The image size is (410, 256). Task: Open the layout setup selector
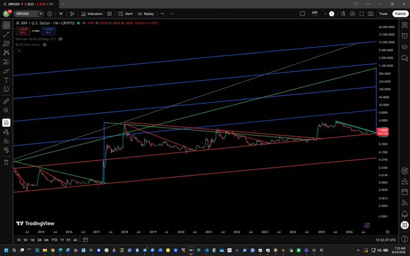point(302,14)
